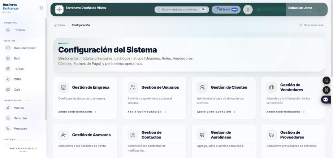
Task: Click the Gestión de Contactos card title
Action: coord(151,135)
